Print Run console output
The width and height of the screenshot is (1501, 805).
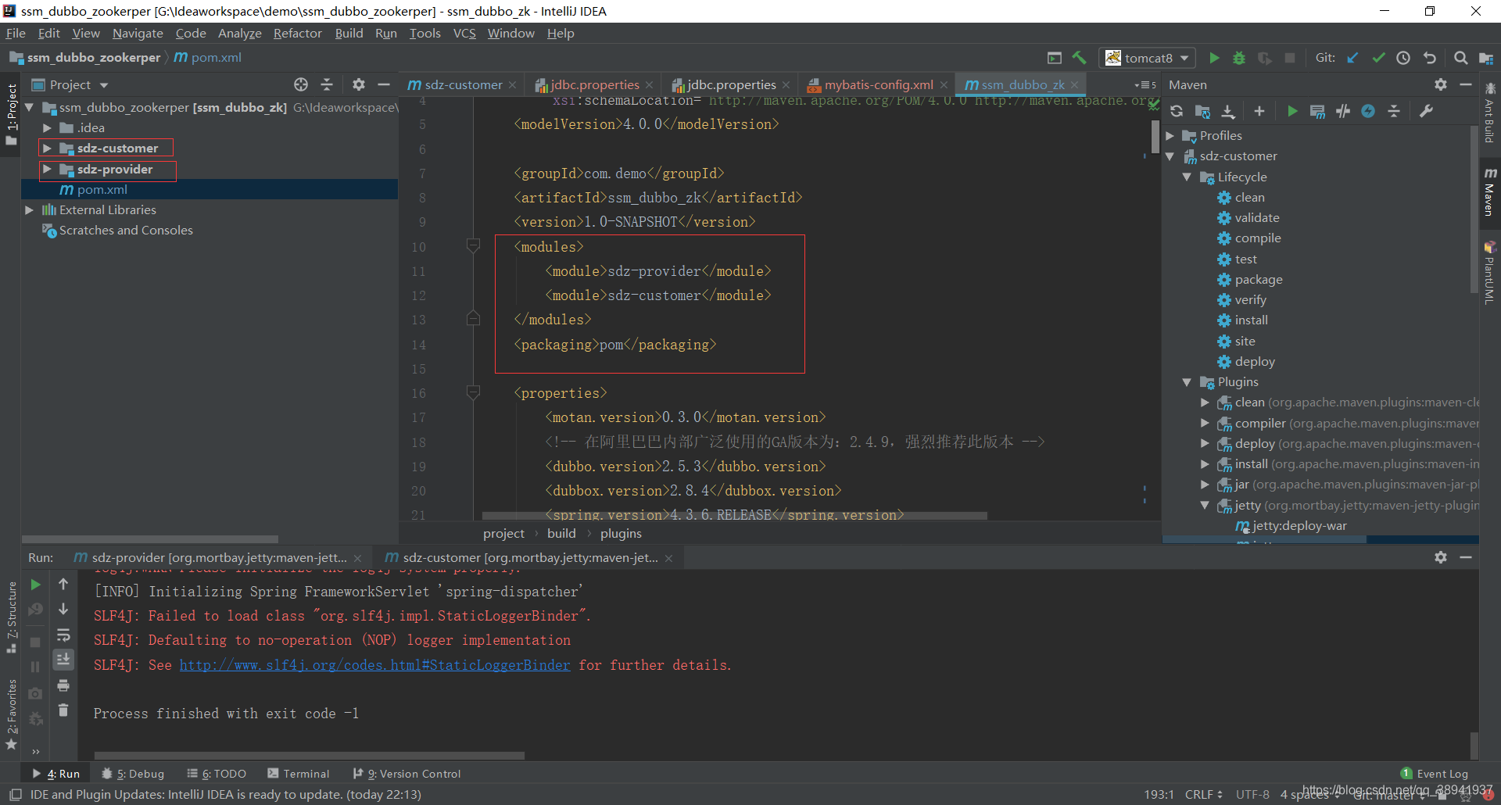63,685
